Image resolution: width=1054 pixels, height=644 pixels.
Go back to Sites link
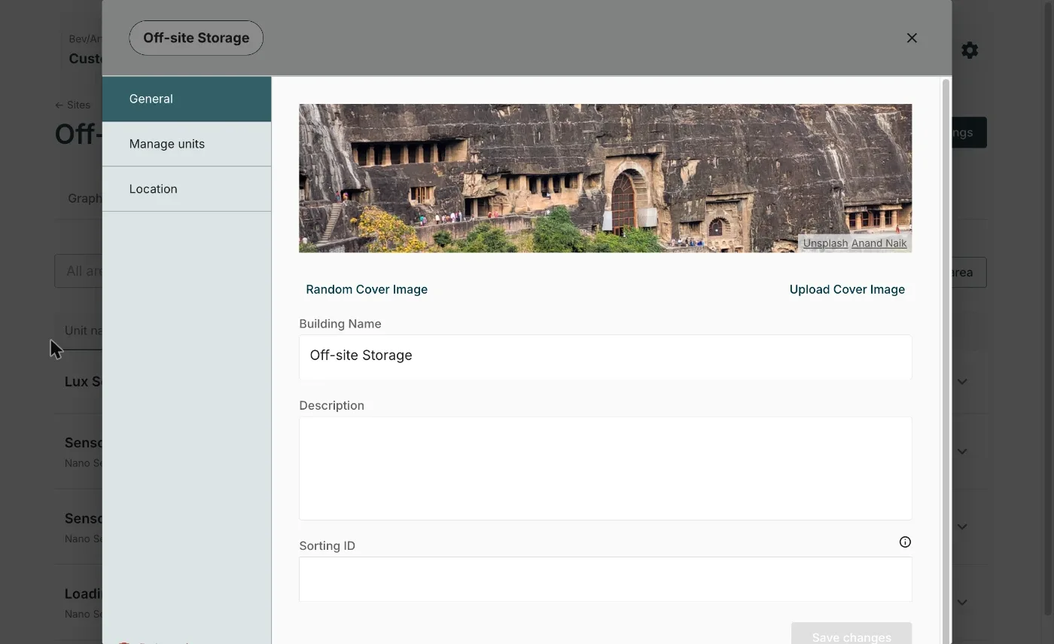72,105
